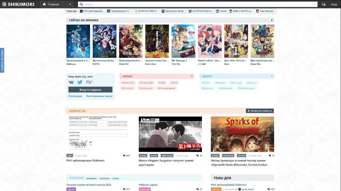Log in with Fb* icon

pos(89,82)
